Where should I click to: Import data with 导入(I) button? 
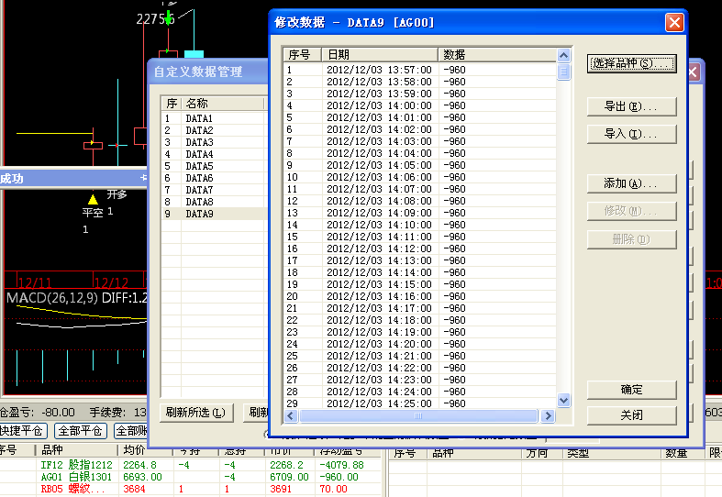pyautogui.click(x=631, y=135)
